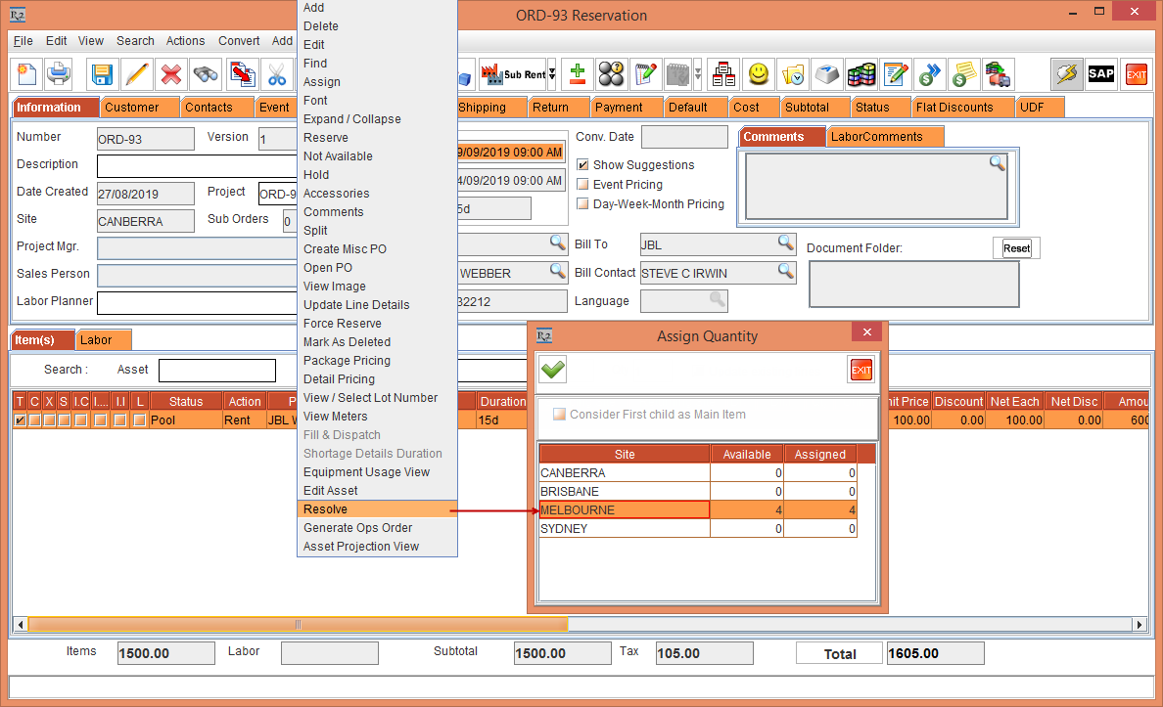Click the Asset search input field

217,371
